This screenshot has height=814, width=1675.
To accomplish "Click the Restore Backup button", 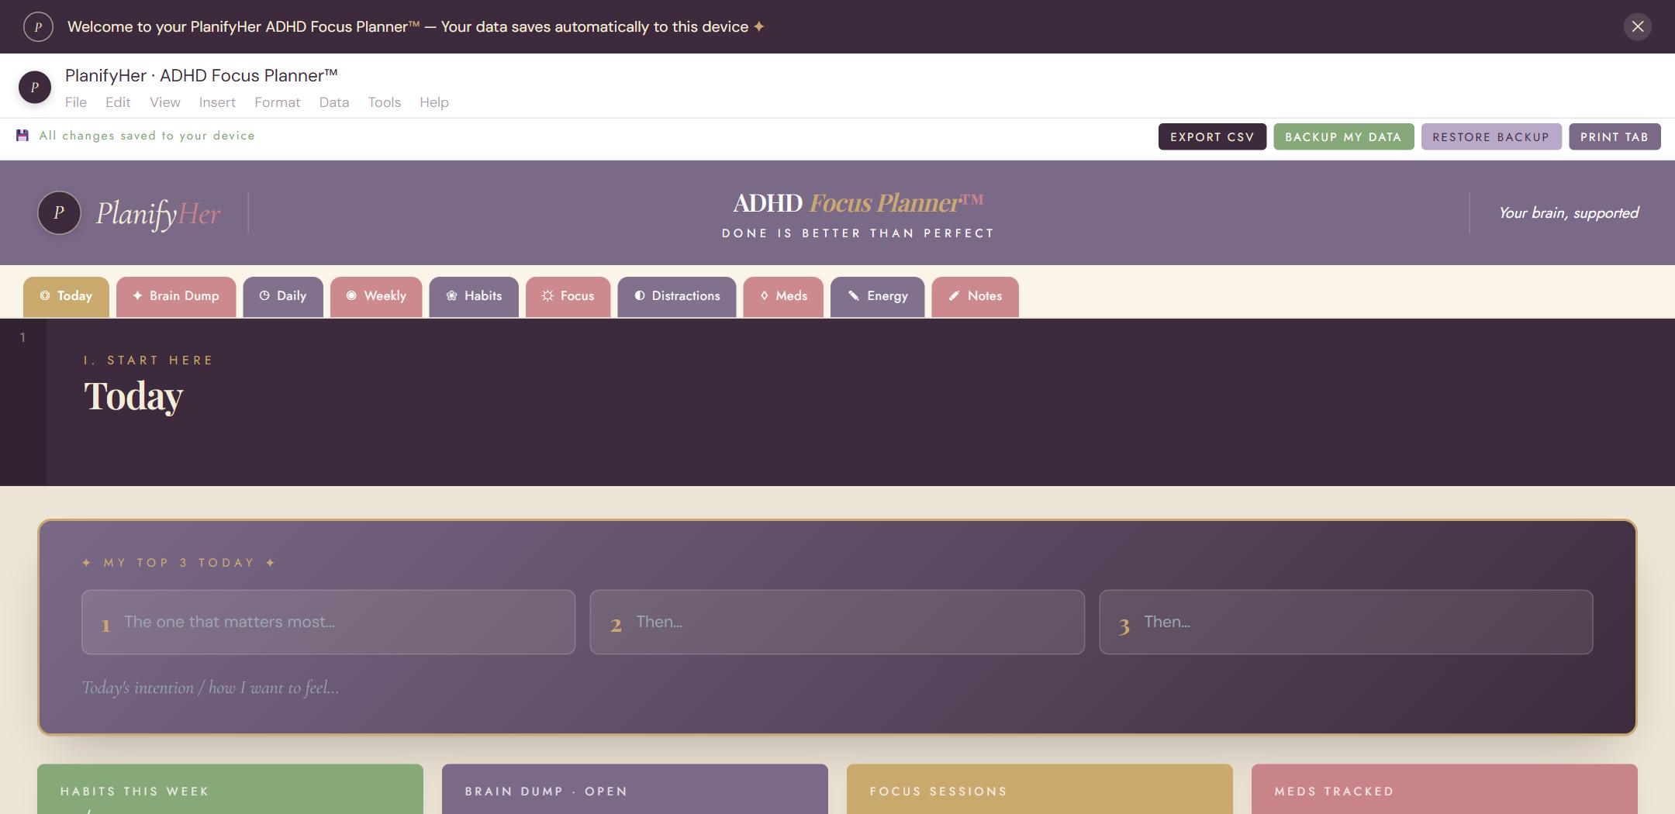I will 1491,136.
